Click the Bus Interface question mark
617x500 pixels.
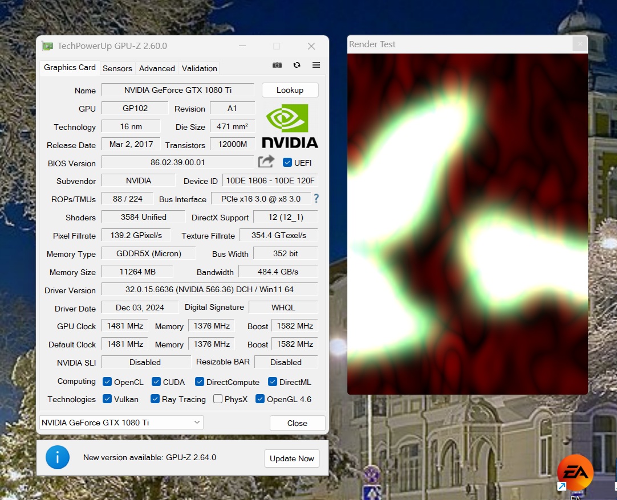coord(316,199)
